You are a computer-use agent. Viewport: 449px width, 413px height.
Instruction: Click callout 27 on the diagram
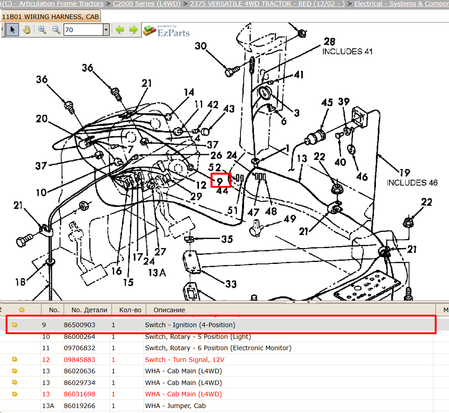160,252
